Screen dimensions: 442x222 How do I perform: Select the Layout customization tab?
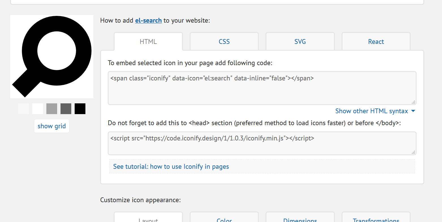coord(148,219)
